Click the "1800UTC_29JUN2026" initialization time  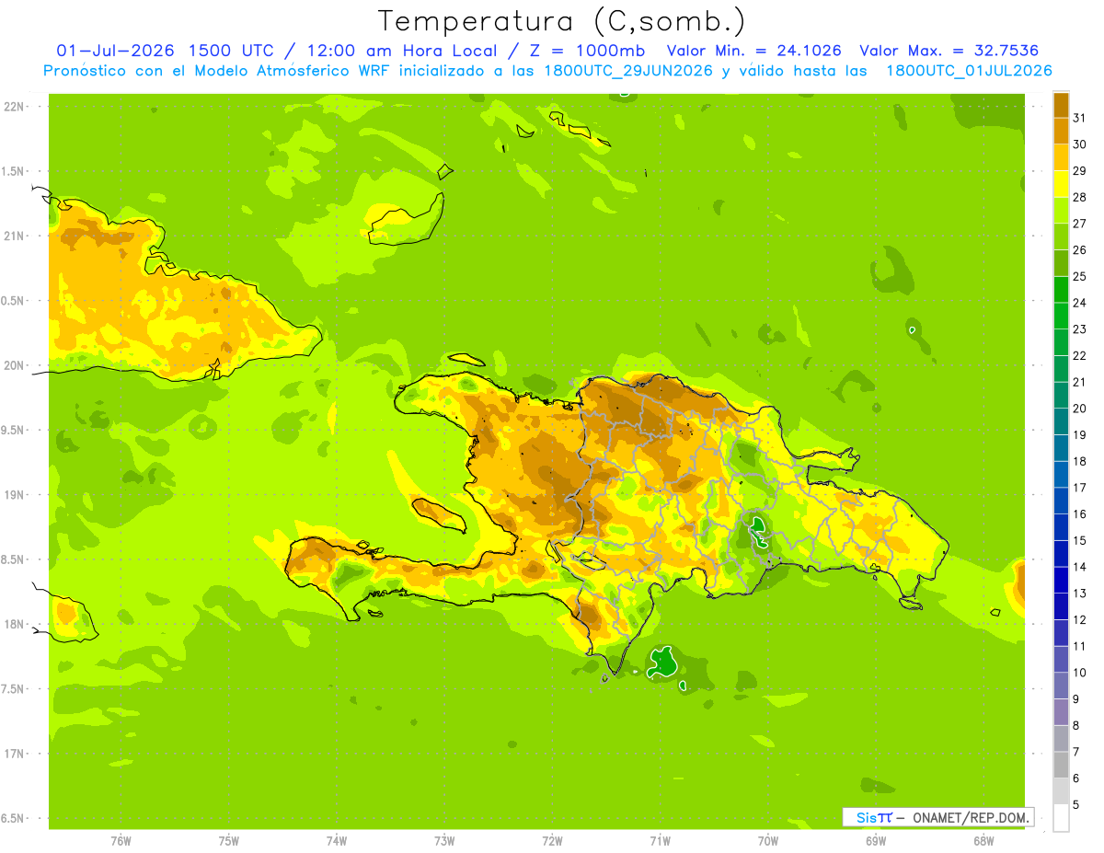[628, 71]
